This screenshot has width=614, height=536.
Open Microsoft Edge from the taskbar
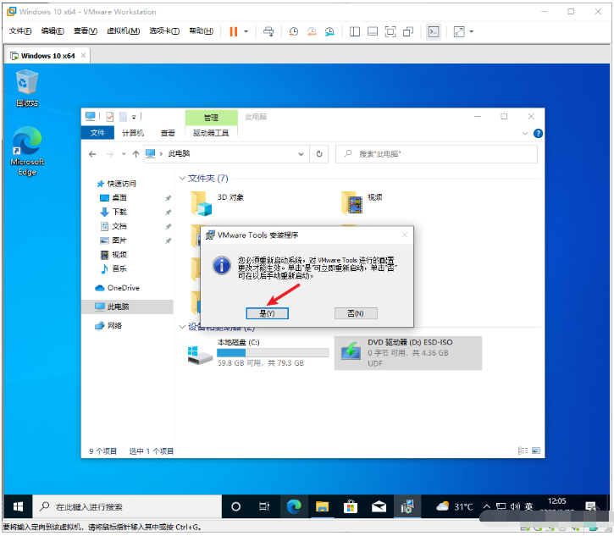click(294, 506)
